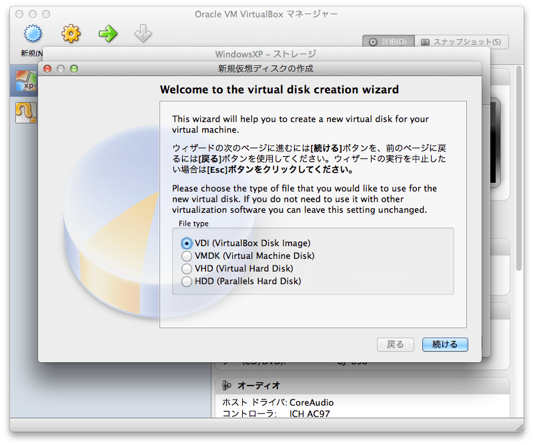Click the 戻る back button
Screen dimensions: 533x445
tap(396, 344)
